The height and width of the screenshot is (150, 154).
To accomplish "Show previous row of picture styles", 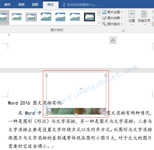I will click(x=99, y=13).
